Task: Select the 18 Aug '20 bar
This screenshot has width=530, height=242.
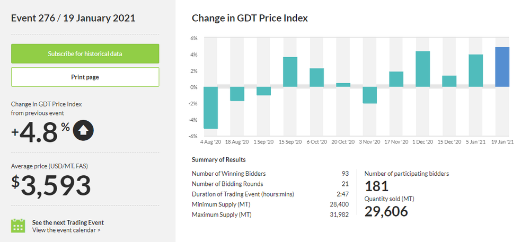Action: pos(237,94)
